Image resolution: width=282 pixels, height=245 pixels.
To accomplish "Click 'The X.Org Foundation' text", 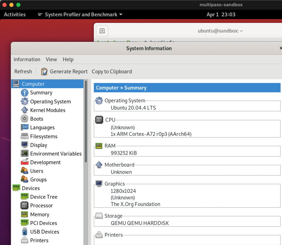I will [135, 204].
